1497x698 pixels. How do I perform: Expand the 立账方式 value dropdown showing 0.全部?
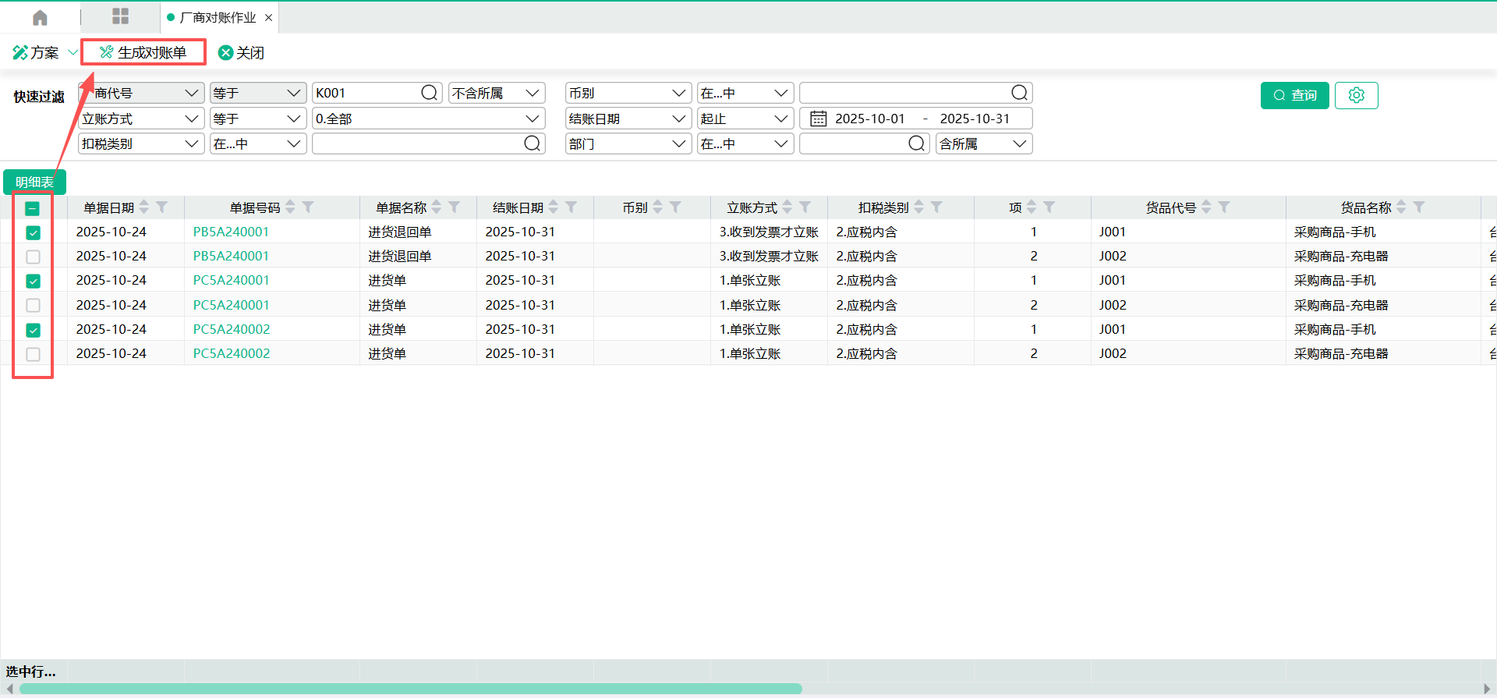coord(533,119)
